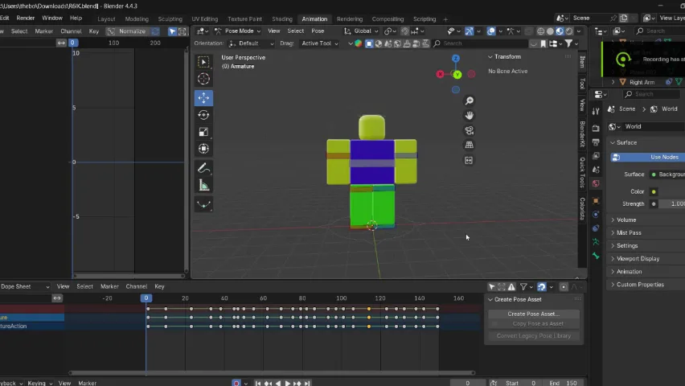The width and height of the screenshot is (685, 386).
Task: Open the Drag Active Tool dropdown
Action: click(319, 43)
